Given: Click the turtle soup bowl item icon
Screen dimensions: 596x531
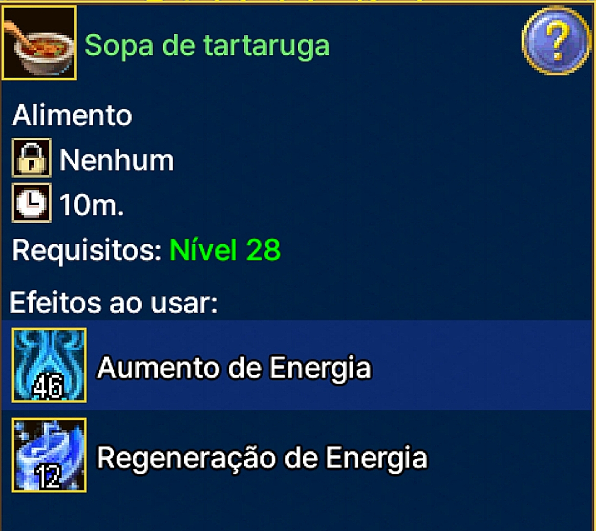Looking at the screenshot, I should point(39,43).
